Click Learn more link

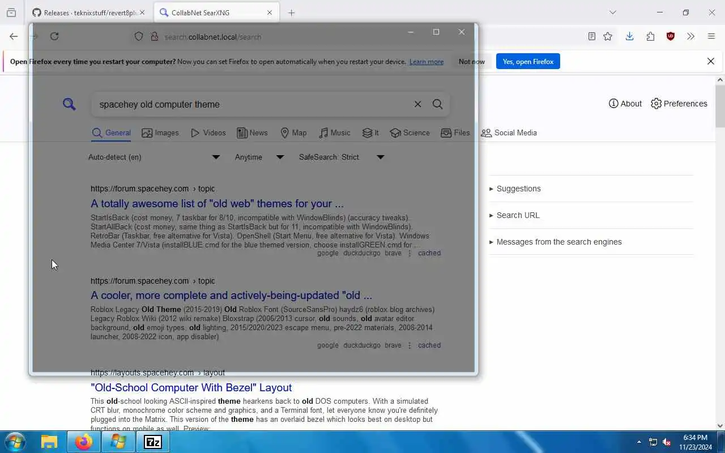point(427,62)
